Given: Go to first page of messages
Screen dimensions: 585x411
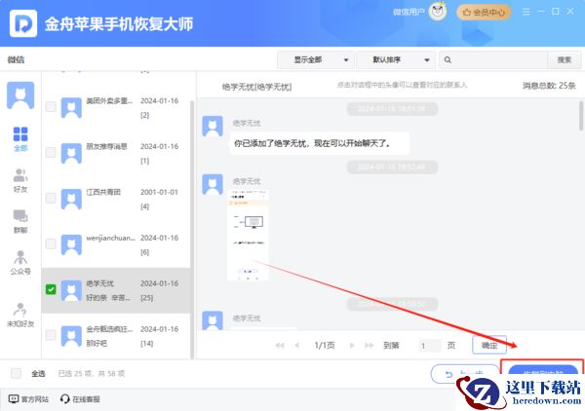Looking at the screenshot, I should coord(280,346).
